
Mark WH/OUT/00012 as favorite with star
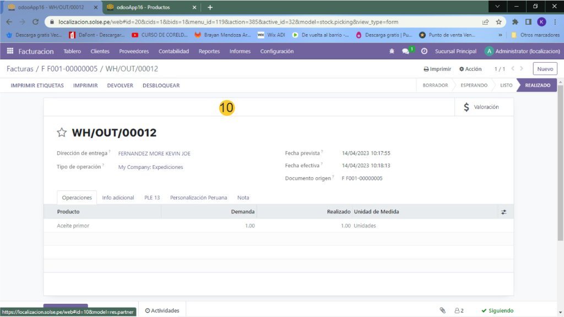tap(62, 133)
